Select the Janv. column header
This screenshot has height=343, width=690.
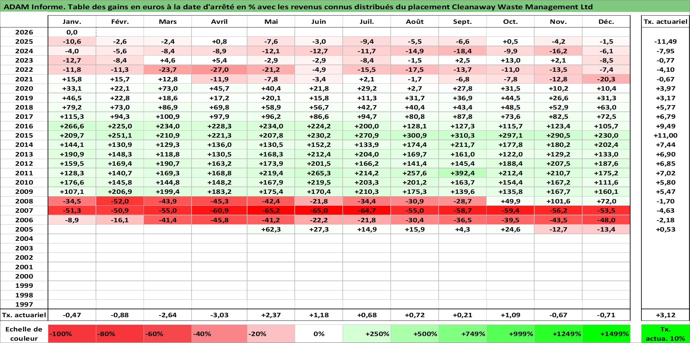click(x=72, y=21)
